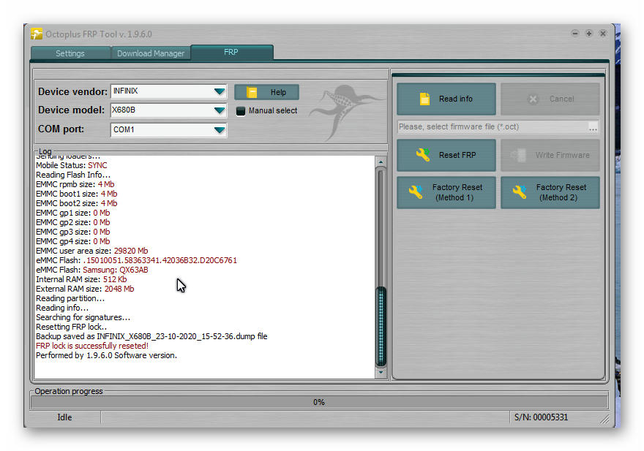Toggle the Manual select checkbox
This screenshot has height=451, width=644.
click(241, 111)
